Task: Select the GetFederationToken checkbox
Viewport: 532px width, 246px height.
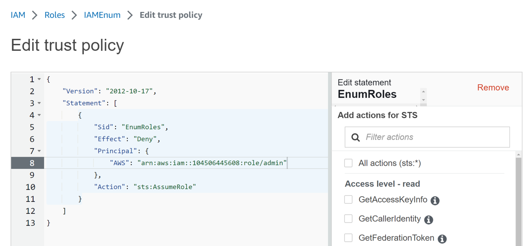Action: point(348,238)
